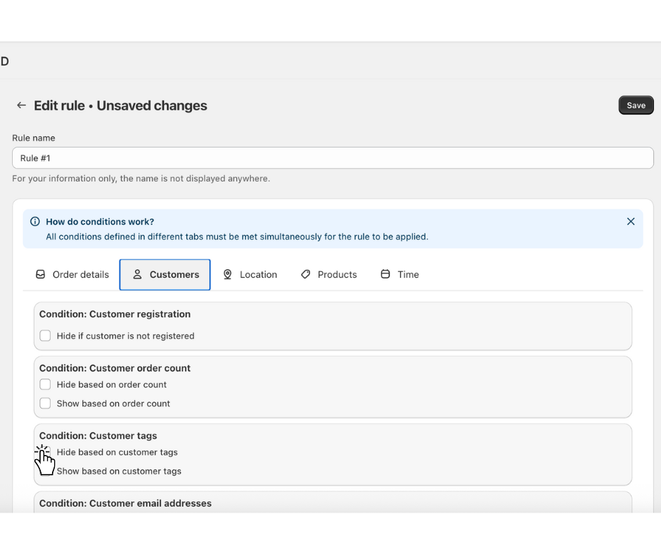Click the info icon in the blue banner
This screenshot has height=554, width=661.
pyautogui.click(x=35, y=221)
